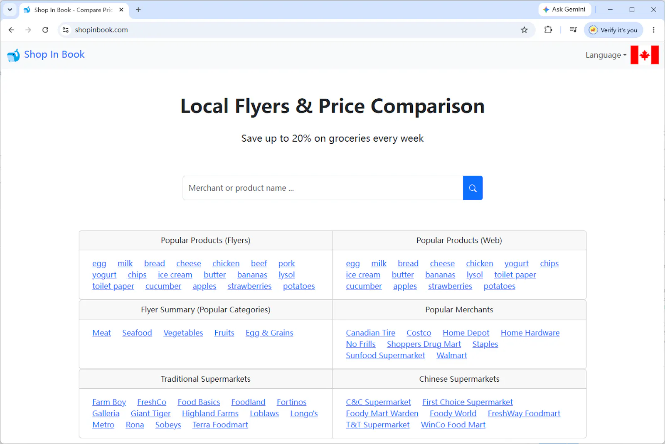
Task: Open the Farm Boy supermarket link
Action: [x=109, y=402]
